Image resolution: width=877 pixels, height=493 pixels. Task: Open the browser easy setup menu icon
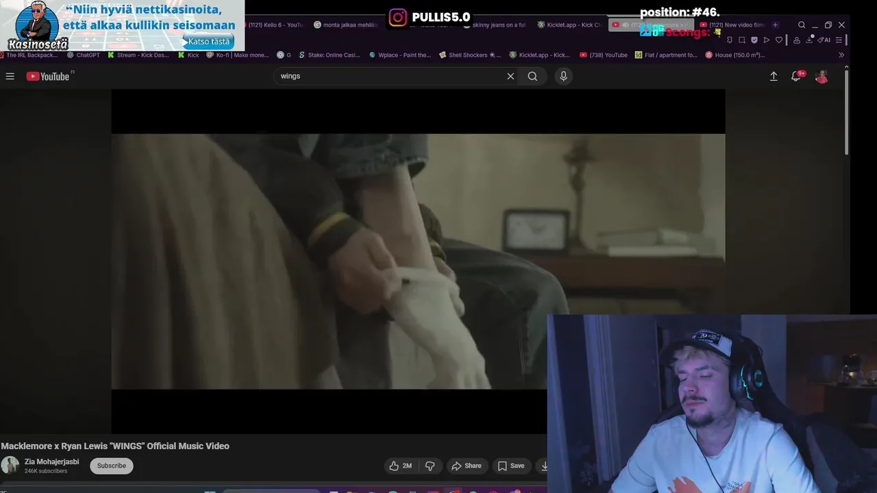(x=839, y=40)
